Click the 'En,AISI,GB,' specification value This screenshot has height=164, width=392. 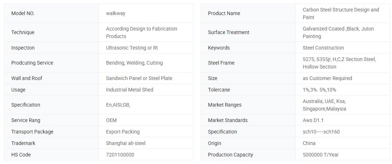click(118, 105)
